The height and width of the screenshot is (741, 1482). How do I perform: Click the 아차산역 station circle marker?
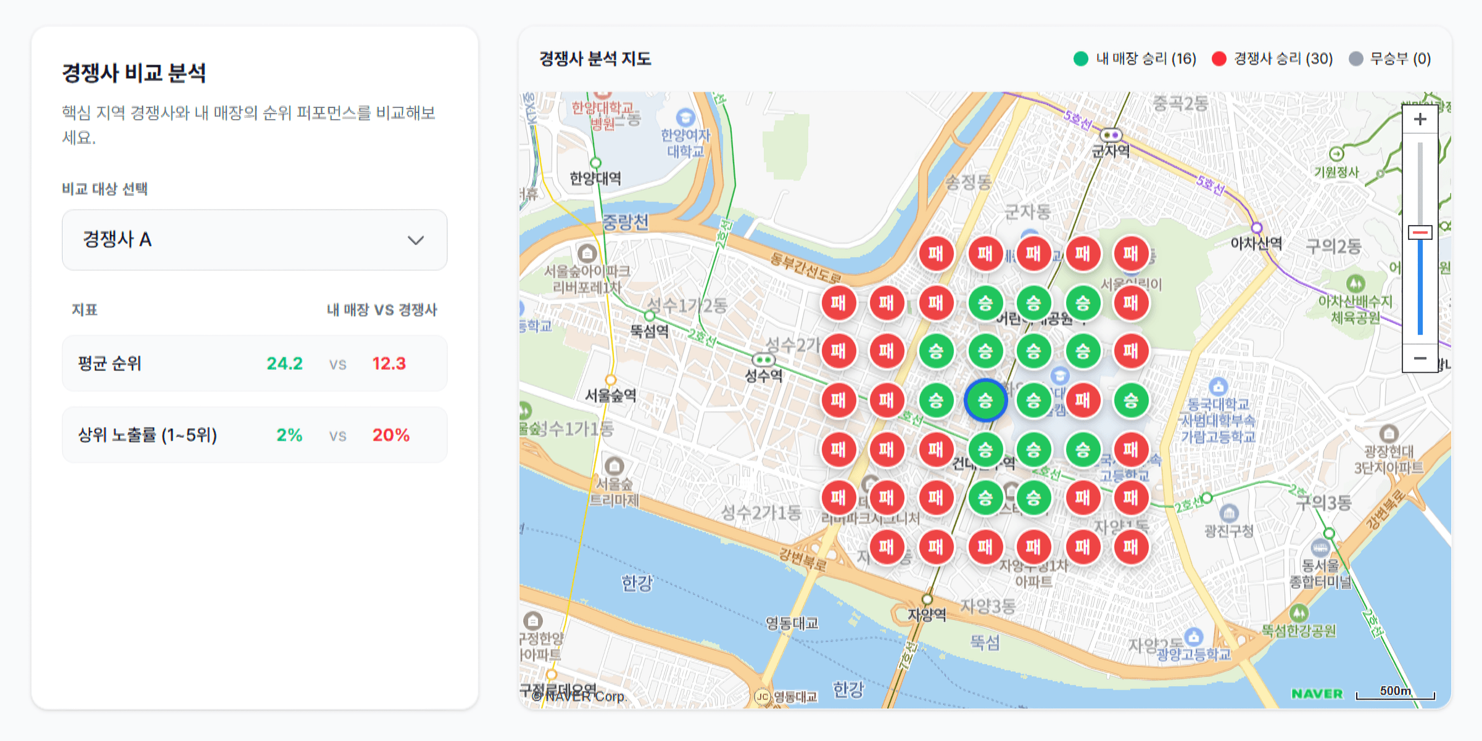(1256, 227)
